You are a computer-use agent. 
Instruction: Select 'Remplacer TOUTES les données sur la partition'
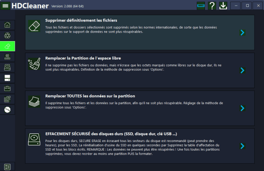[90, 96]
